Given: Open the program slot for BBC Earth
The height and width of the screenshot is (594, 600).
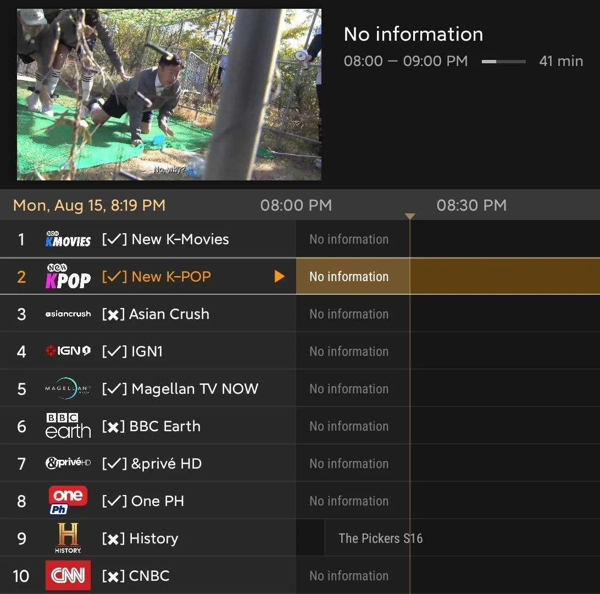Looking at the screenshot, I should (448, 426).
